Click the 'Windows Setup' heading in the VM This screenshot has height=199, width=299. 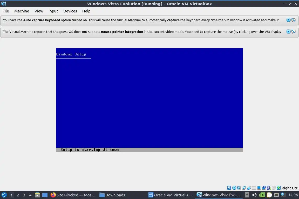tap(71, 54)
